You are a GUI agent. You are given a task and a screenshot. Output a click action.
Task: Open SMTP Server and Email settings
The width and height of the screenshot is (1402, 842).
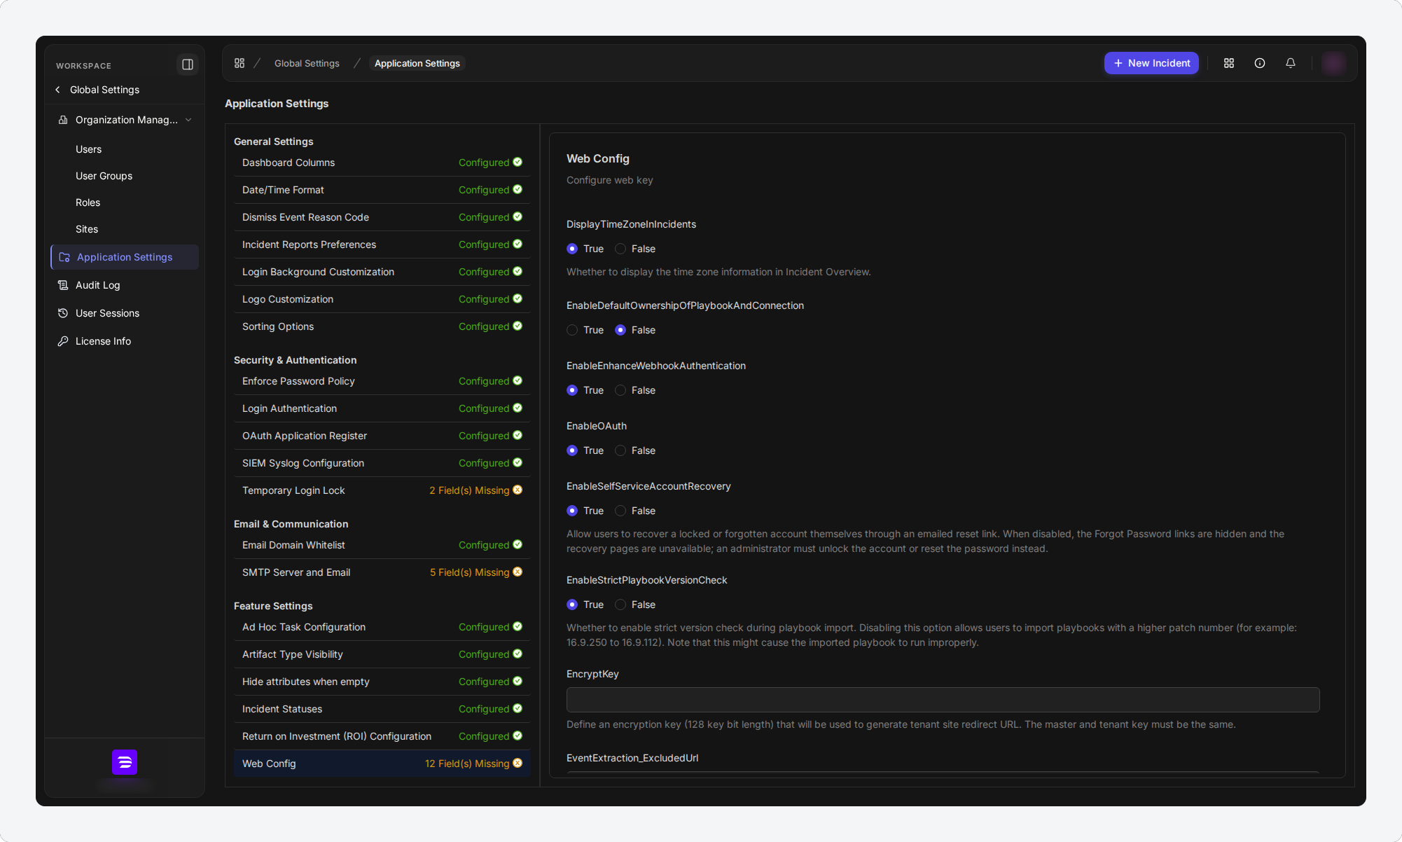(382, 572)
